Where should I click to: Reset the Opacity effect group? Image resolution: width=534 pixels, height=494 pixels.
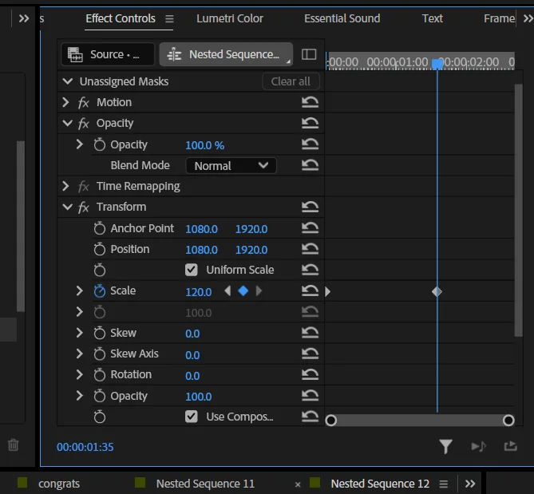point(310,123)
